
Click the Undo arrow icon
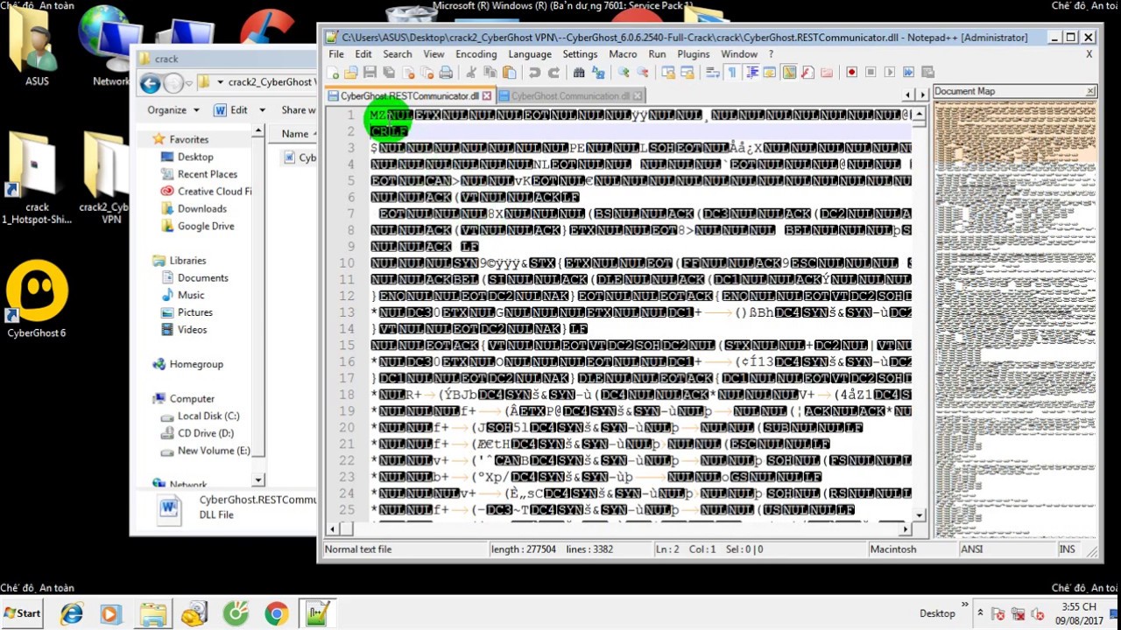tap(535, 72)
